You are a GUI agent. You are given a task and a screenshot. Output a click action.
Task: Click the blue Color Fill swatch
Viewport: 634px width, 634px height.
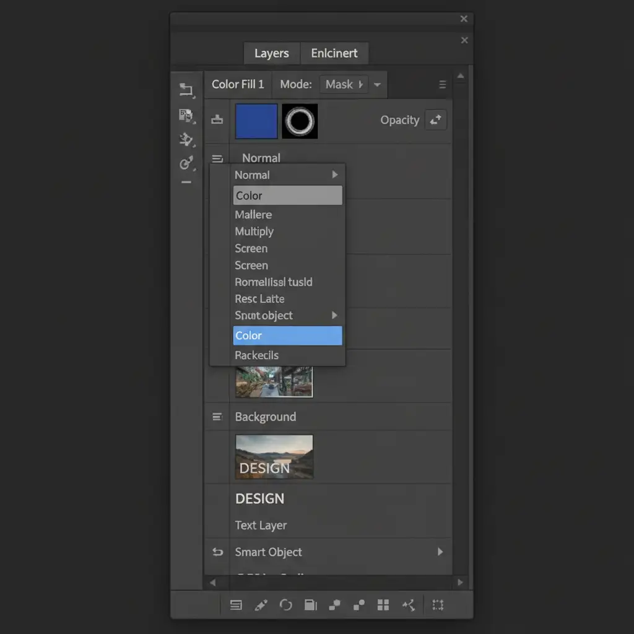[x=256, y=121]
